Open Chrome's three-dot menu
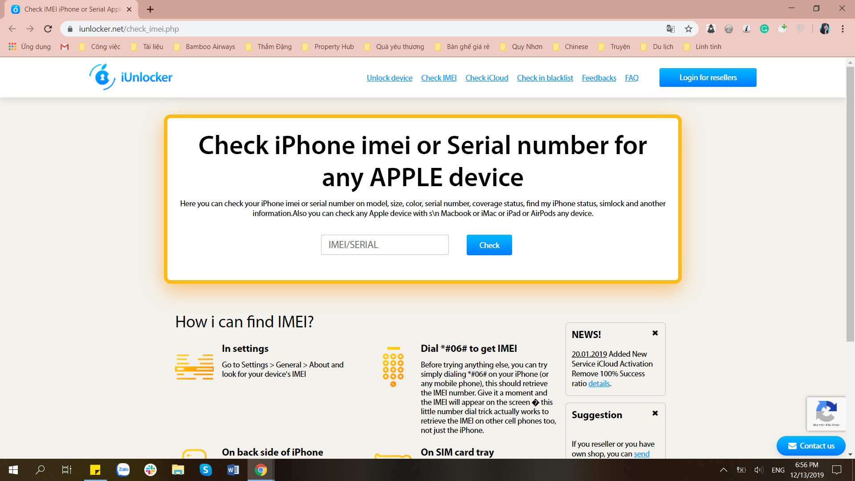This screenshot has width=855, height=481. coord(843,29)
